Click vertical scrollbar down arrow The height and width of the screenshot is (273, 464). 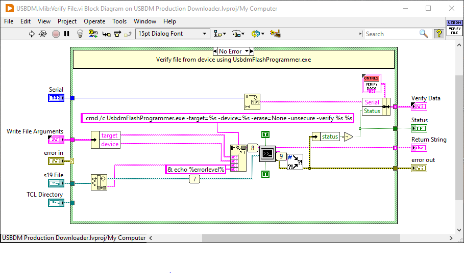[x=459, y=230]
